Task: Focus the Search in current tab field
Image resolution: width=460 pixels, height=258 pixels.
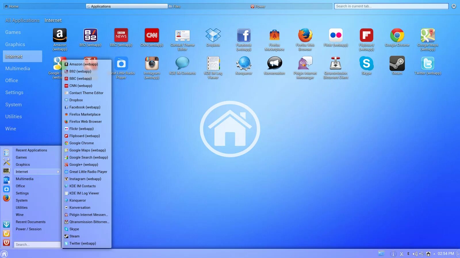Action: pyautogui.click(x=391, y=6)
